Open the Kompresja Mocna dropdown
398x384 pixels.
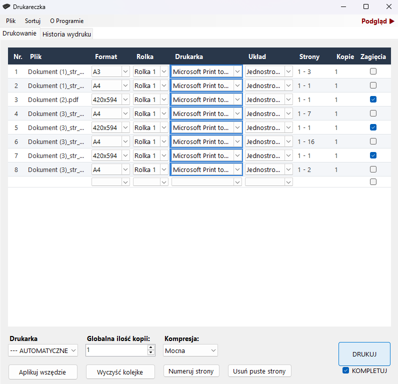190,350
